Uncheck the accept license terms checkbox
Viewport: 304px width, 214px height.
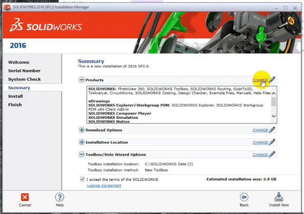[82, 179]
